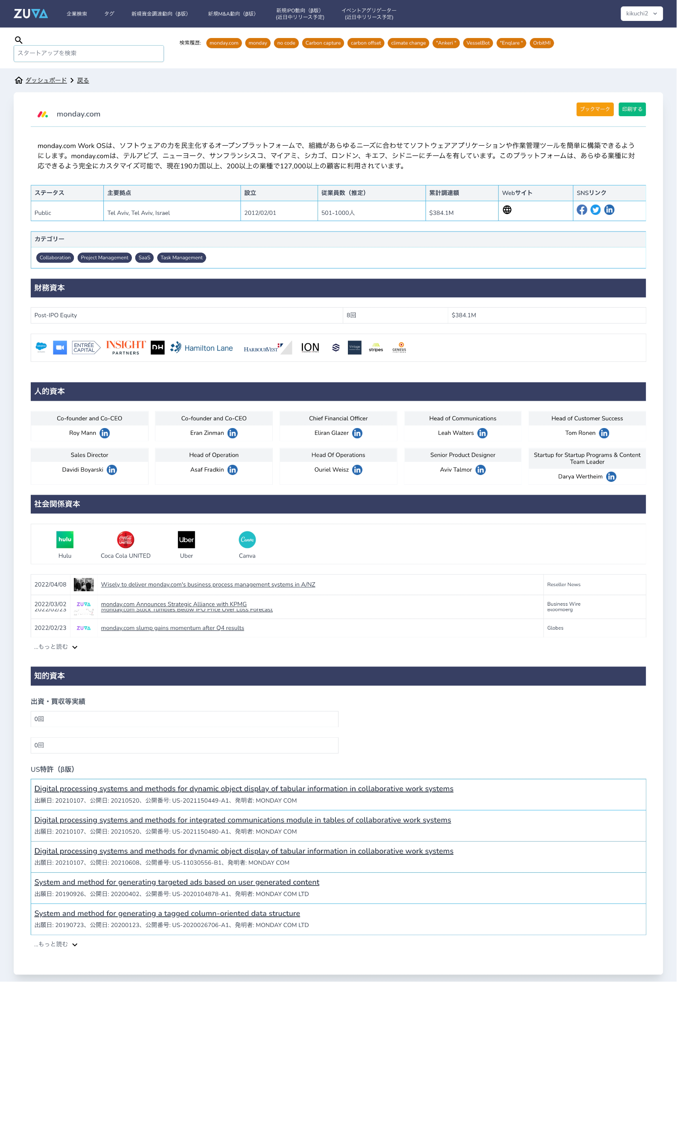Open the 新規IPO動向 (β版) menu
The image size is (677, 1144).
pyautogui.click(x=300, y=14)
